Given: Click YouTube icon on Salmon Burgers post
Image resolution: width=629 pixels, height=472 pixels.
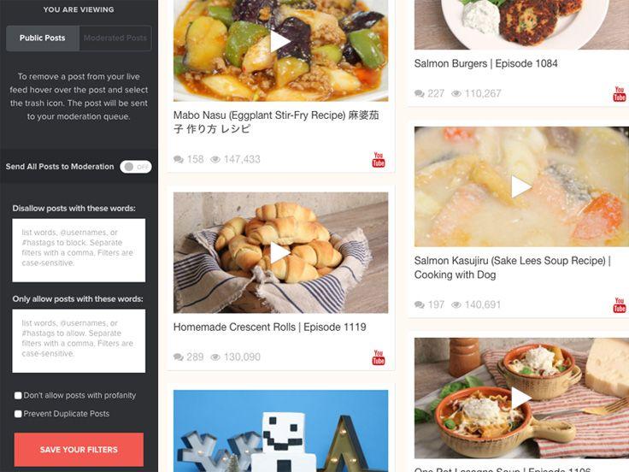Looking at the screenshot, I should coord(620,93).
